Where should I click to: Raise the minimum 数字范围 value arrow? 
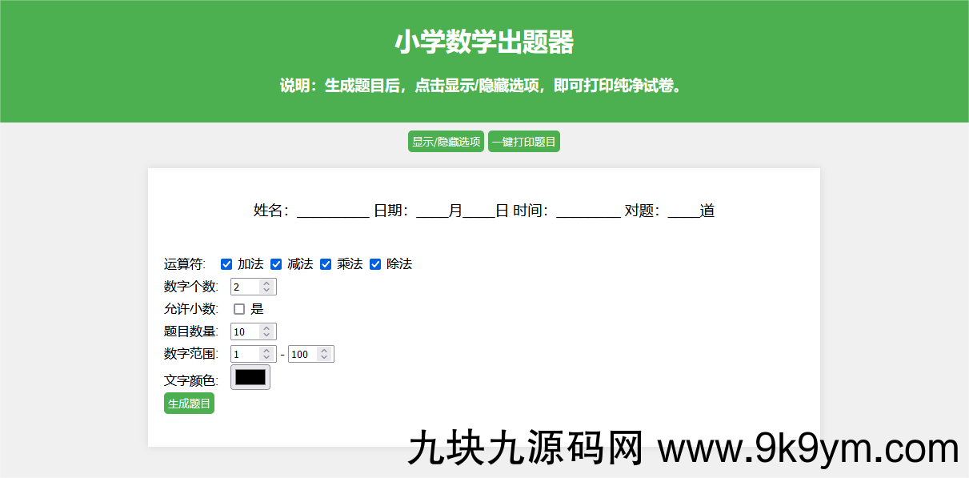pyautogui.click(x=266, y=351)
